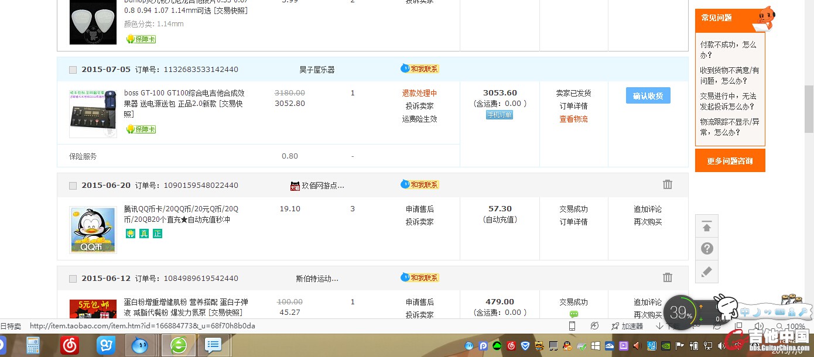Click 追加评论 for the 蛋白粉 order
Viewport: 814px width, 357px height.
pos(648,302)
